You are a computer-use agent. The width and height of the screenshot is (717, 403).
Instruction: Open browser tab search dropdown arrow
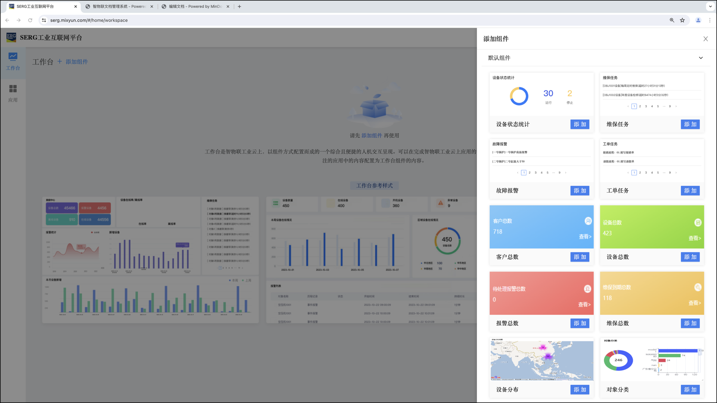coord(710,6)
